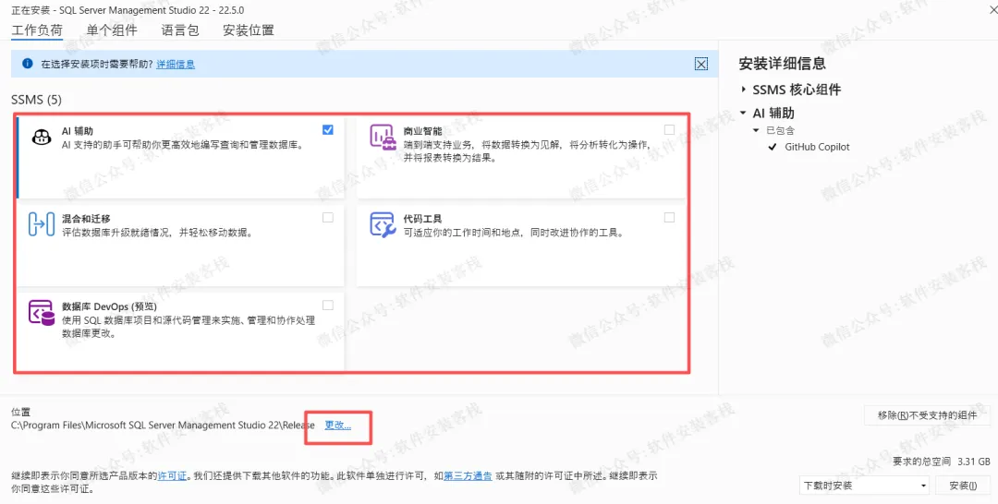Expand the SSMS 核心组件 section

743,90
